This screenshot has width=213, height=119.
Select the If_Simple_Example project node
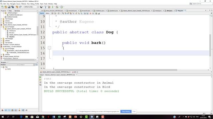point(11,57)
